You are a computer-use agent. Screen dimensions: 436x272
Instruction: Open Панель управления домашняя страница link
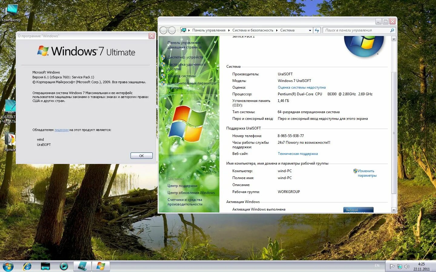(x=185, y=45)
